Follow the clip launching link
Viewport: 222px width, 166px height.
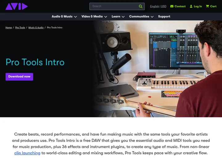[27, 153]
